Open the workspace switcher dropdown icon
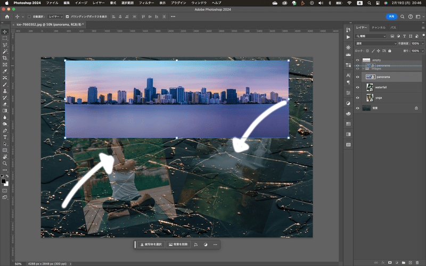 pos(418,16)
